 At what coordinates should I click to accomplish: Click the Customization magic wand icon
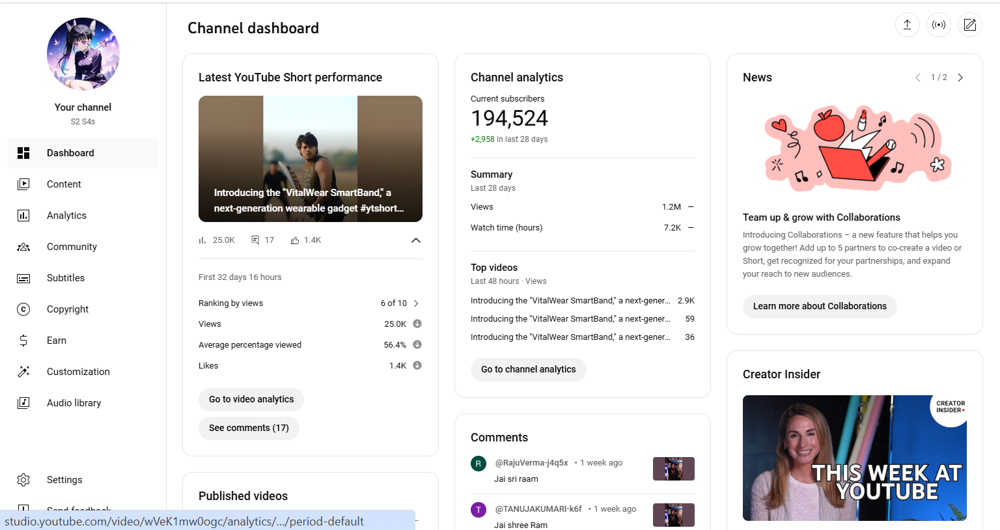click(x=23, y=372)
